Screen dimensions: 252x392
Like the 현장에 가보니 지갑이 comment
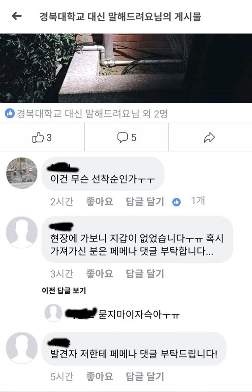pos(100,274)
